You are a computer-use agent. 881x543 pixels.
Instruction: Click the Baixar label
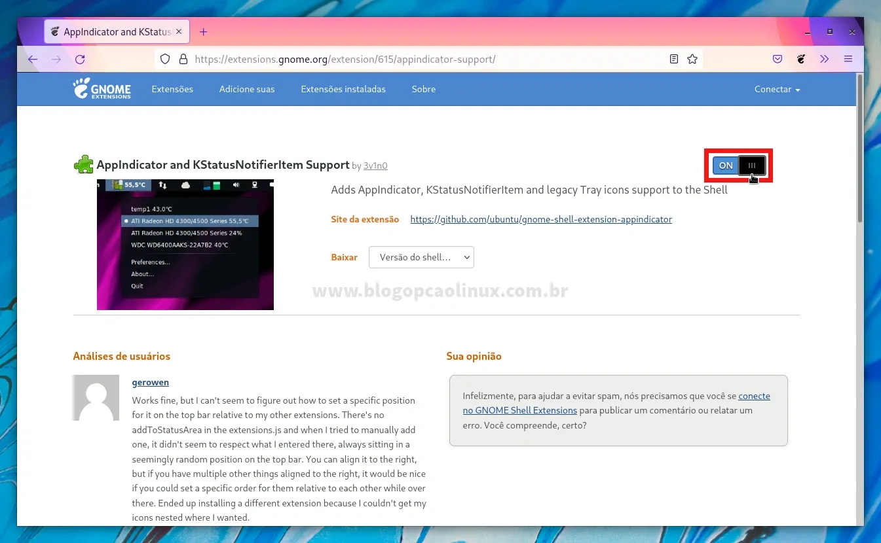[x=345, y=258]
